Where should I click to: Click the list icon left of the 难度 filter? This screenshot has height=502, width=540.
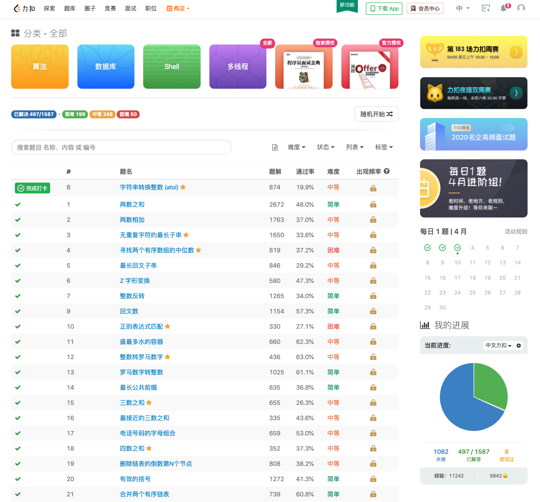[275, 147]
